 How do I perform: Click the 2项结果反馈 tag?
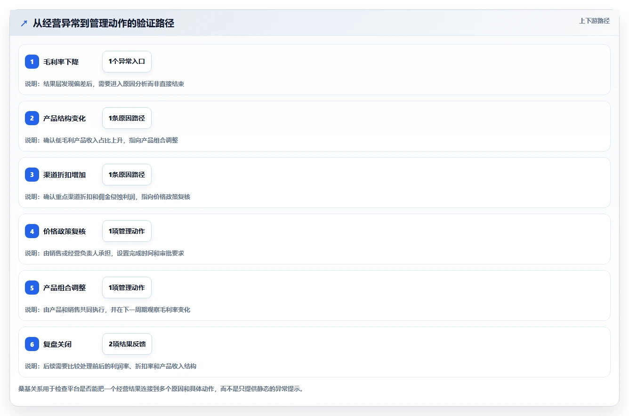pyautogui.click(x=127, y=344)
